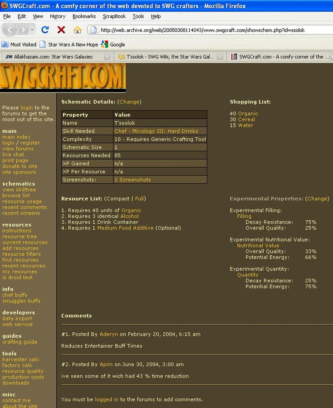Image resolution: width=333 pixels, height=408 pixels.
Task: Open the Chef - Mixology III: Hard Drinks link
Action: pyautogui.click(x=156, y=131)
